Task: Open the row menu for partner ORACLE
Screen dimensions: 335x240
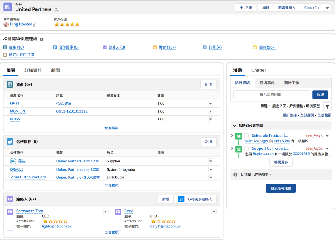Action: click(211, 170)
